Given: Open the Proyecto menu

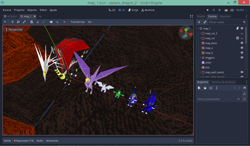Looking at the screenshot, I should [19, 10].
